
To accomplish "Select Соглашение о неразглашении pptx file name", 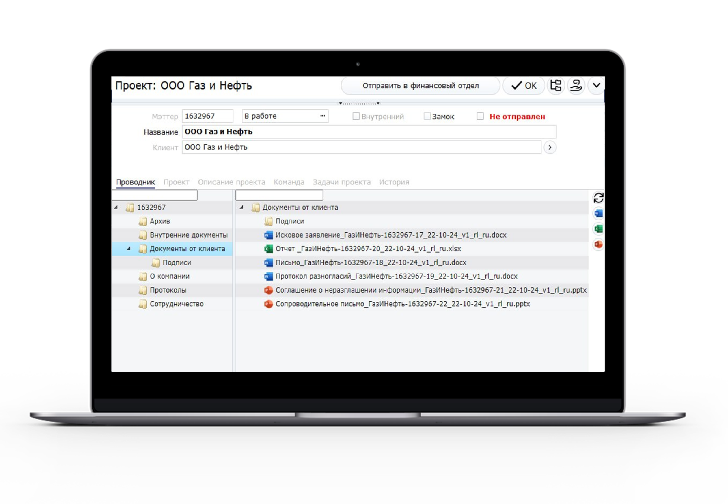I will tap(431, 290).
